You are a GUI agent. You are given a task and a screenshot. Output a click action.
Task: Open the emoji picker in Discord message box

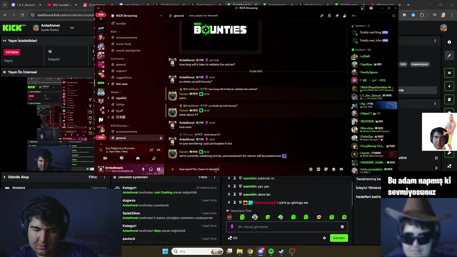point(334,169)
